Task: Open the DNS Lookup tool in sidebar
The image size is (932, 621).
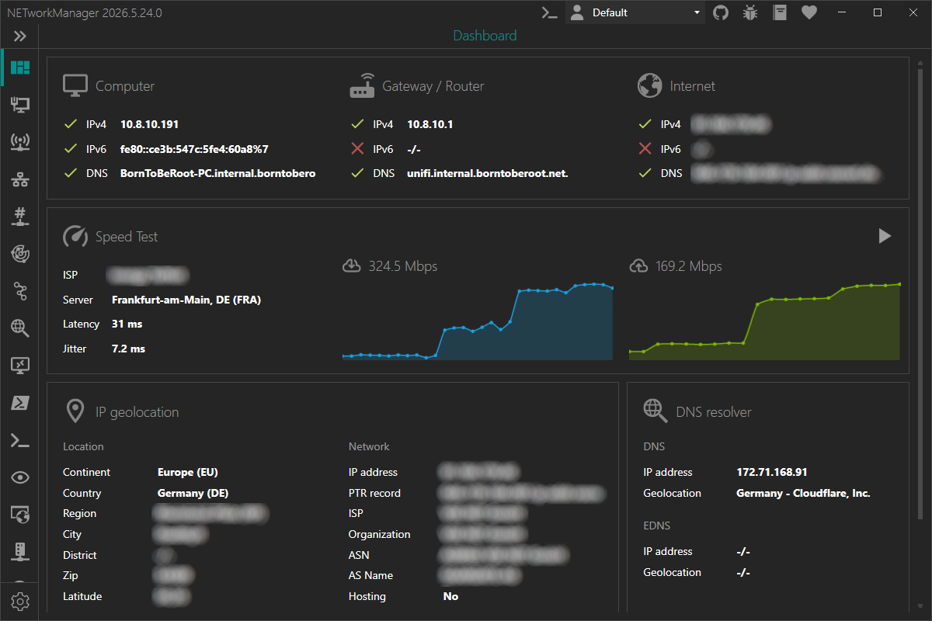Action: [x=20, y=328]
